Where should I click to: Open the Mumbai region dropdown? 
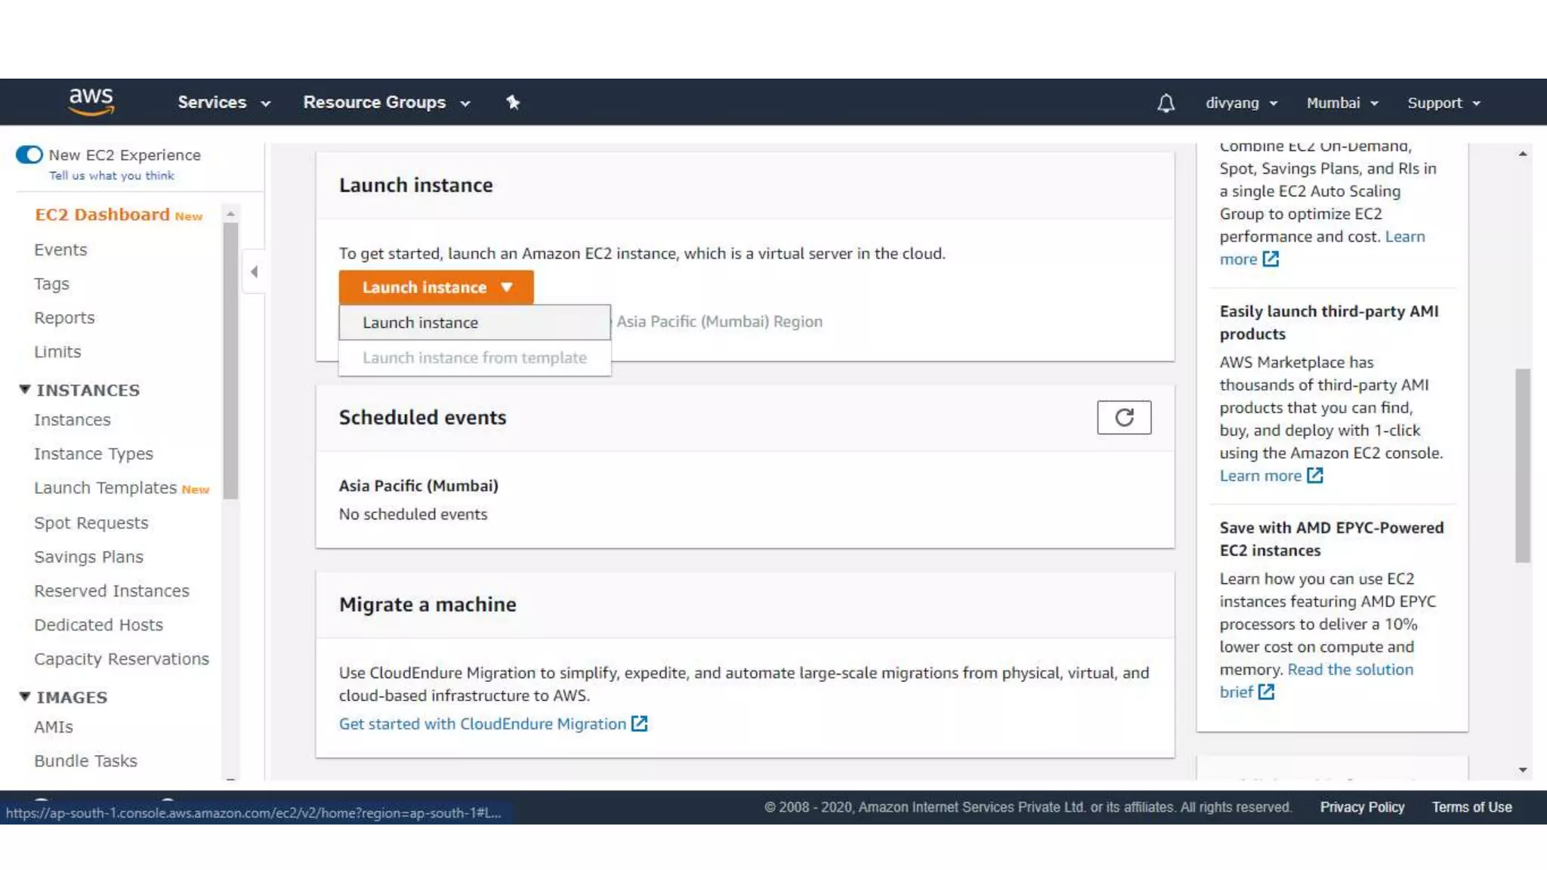[1342, 103]
